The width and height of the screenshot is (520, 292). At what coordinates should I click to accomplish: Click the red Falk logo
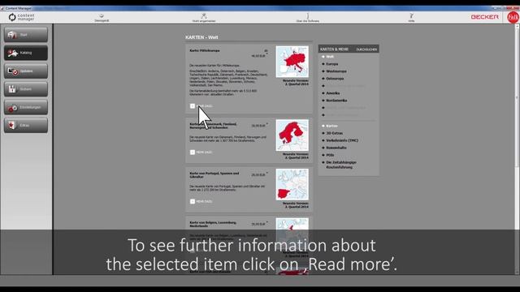(513, 17)
